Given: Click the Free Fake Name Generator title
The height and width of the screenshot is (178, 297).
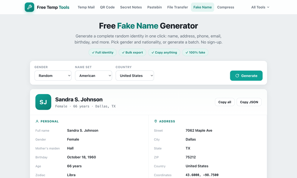Looking at the screenshot, I should pos(148,26).
